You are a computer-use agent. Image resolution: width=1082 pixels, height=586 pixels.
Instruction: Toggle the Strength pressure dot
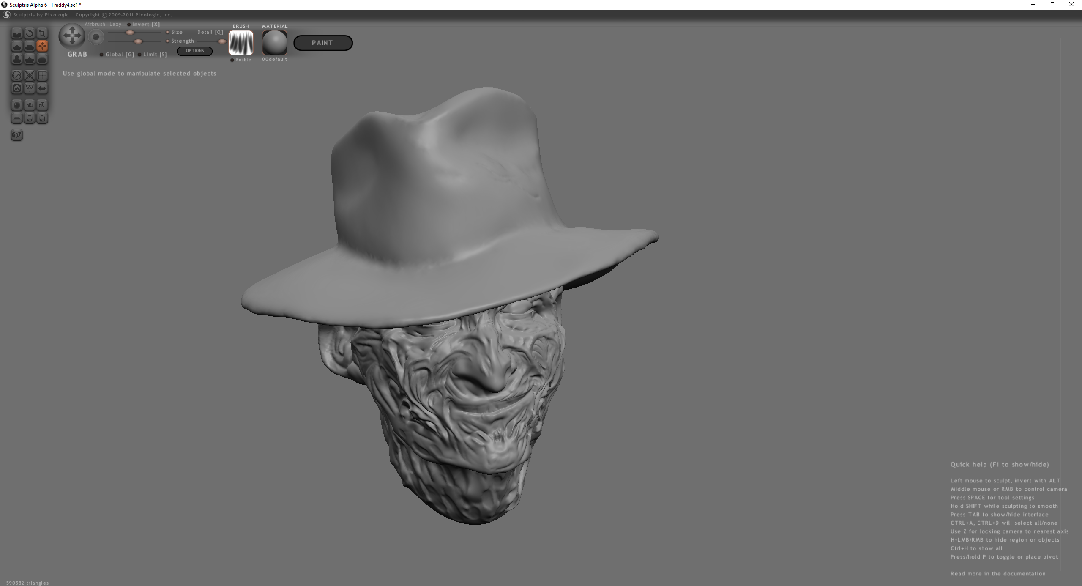coord(167,41)
